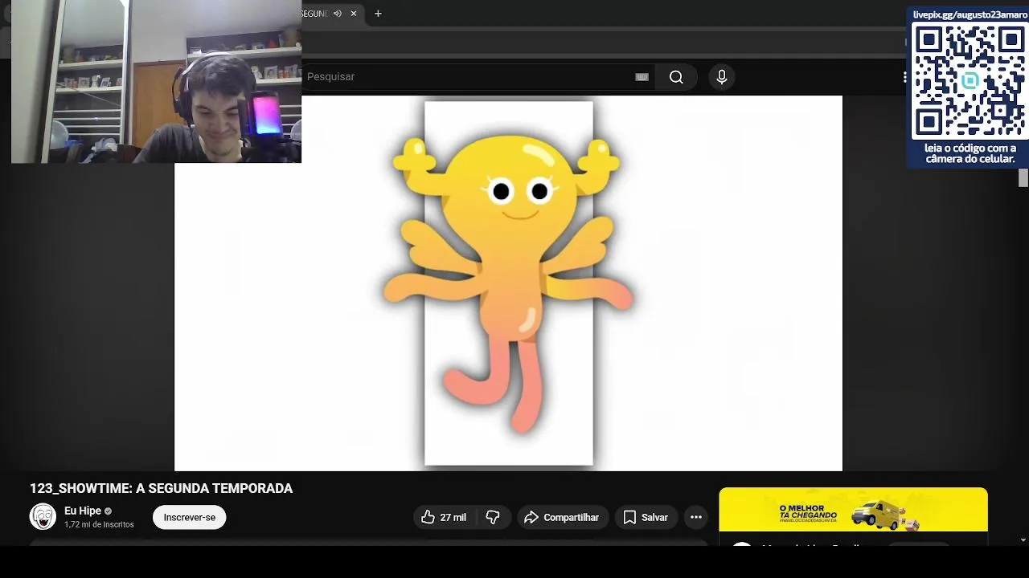1029x578 pixels.
Task: Subscribe using Inscrever-se button
Action: [x=190, y=518]
